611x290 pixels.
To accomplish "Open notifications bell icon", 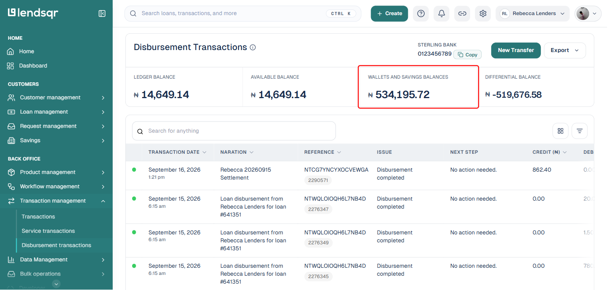I will point(441,14).
